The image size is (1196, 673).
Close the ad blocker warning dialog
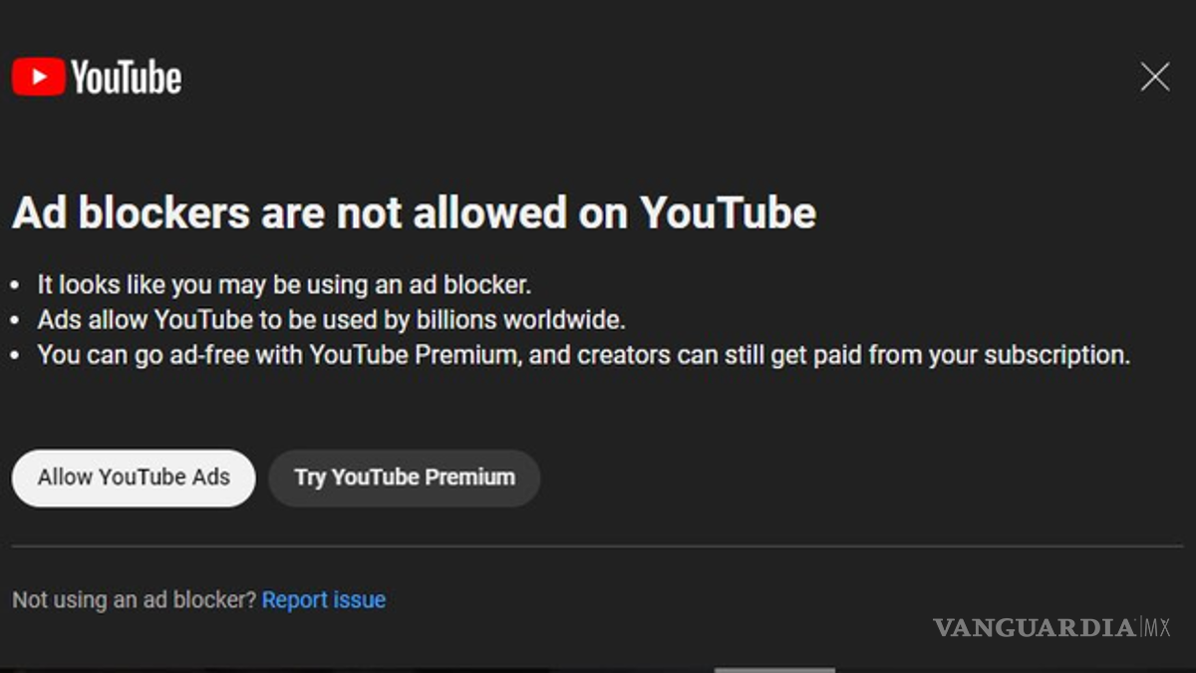point(1154,77)
